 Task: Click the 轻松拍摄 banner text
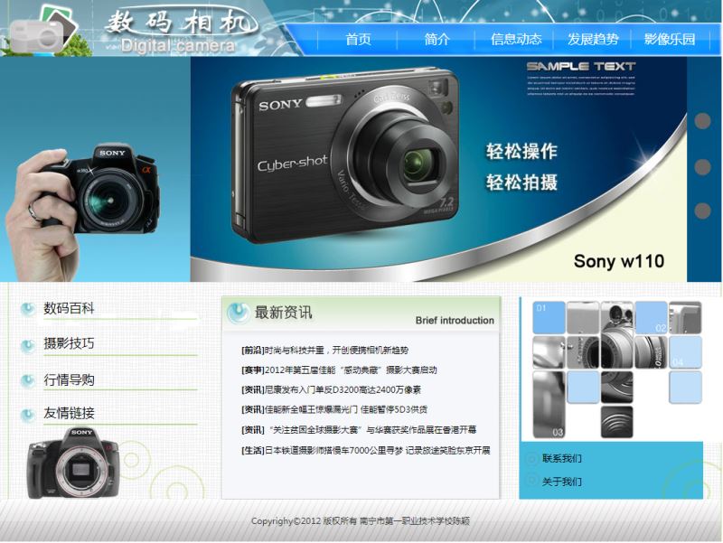pyautogui.click(x=521, y=183)
